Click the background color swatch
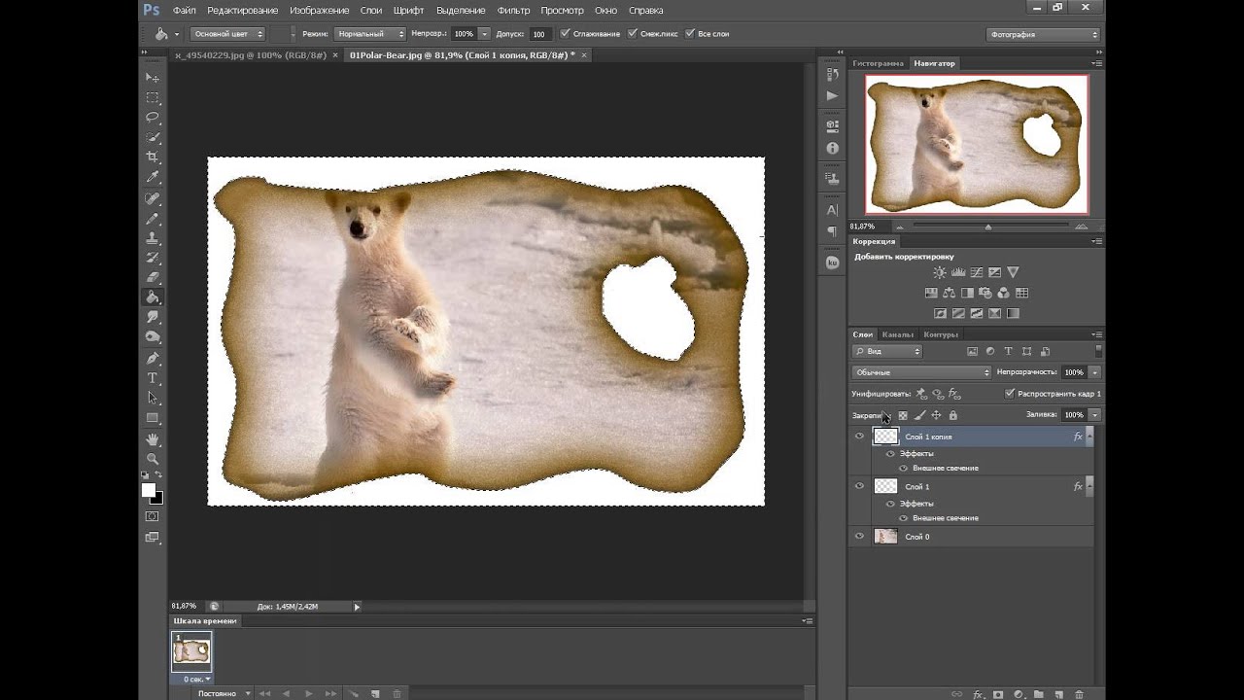 [157, 498]
